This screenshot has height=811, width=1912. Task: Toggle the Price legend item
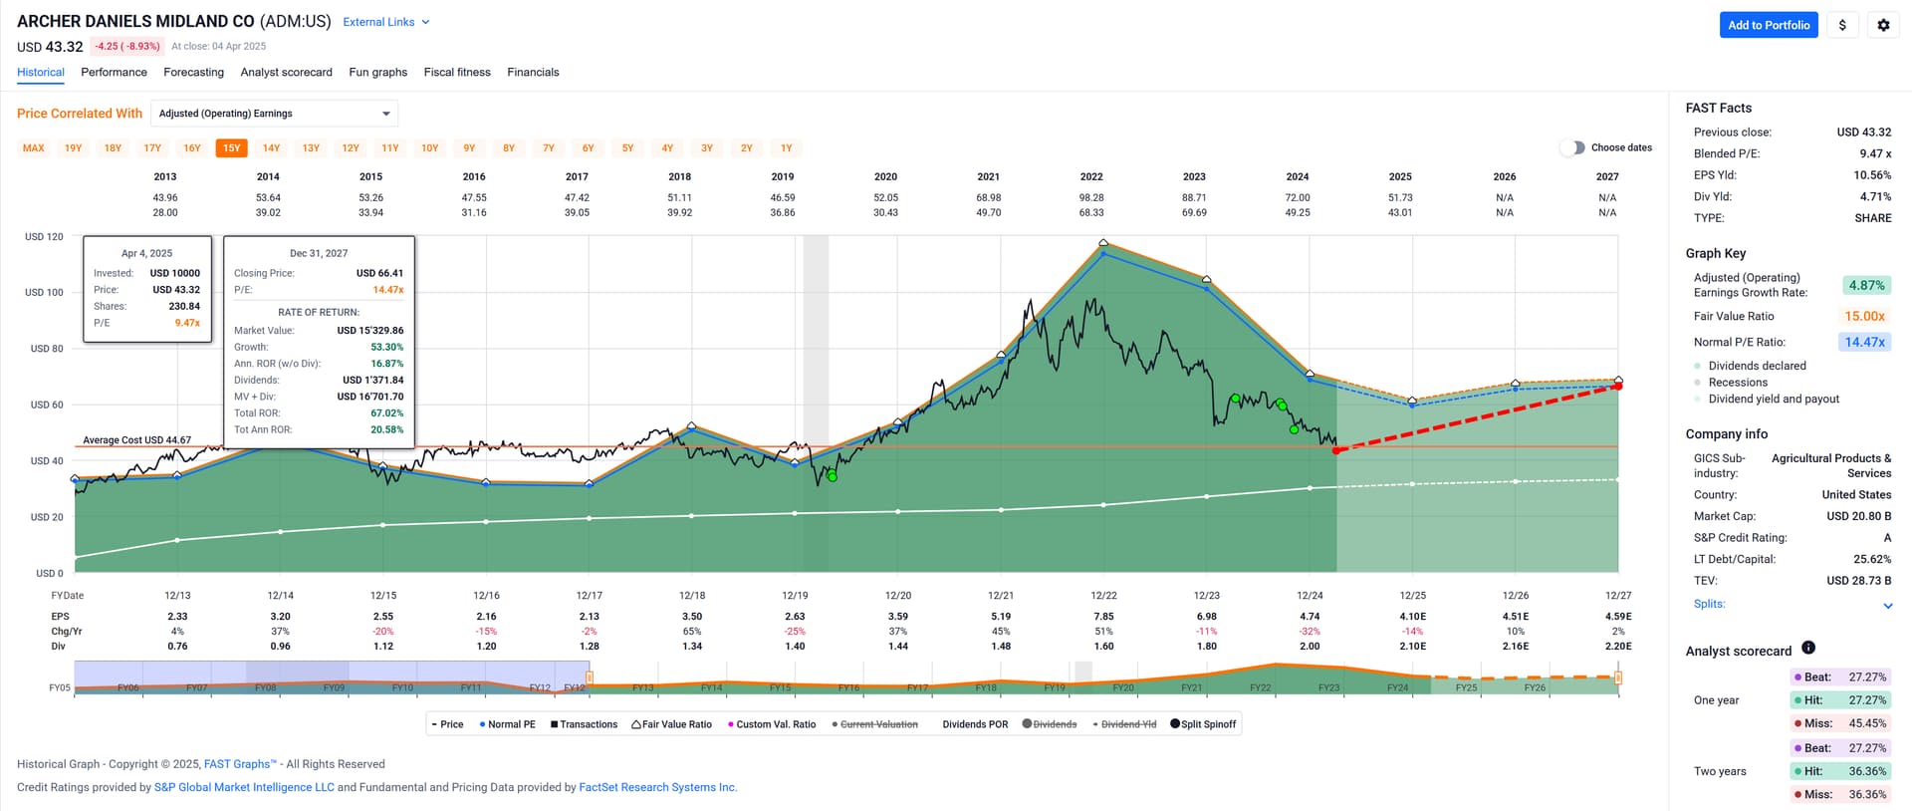[x=447, y=724]
